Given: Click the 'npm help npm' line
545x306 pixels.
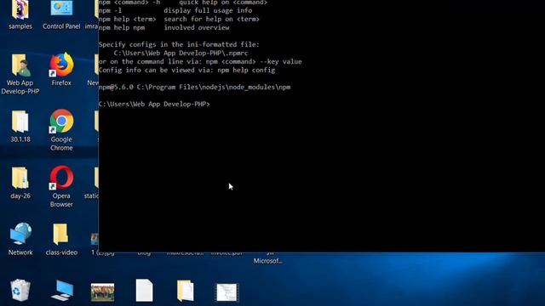Looking at the screenshot, I should tap(164, 28).
